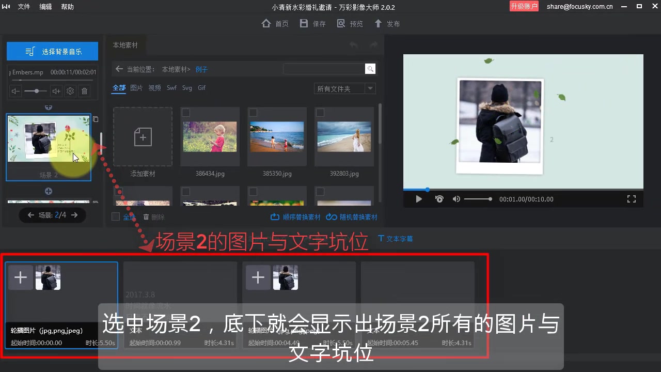Open the 文件 menu
The width and height of the screenshot is (661, 372).
(24, 7)
